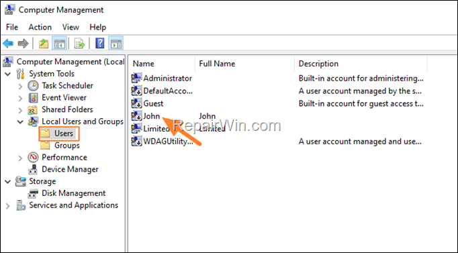Open the Help question mark icon
Screen dimensions: 458x253
(100, 44)
